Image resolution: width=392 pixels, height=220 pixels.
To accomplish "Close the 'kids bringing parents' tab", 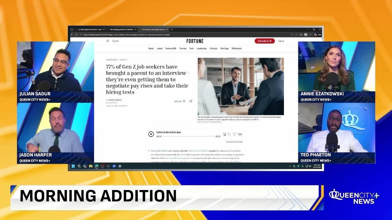I will (136, 29).
